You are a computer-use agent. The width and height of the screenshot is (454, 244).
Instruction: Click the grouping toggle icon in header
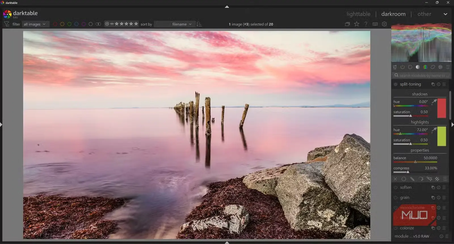click(347, 24)
